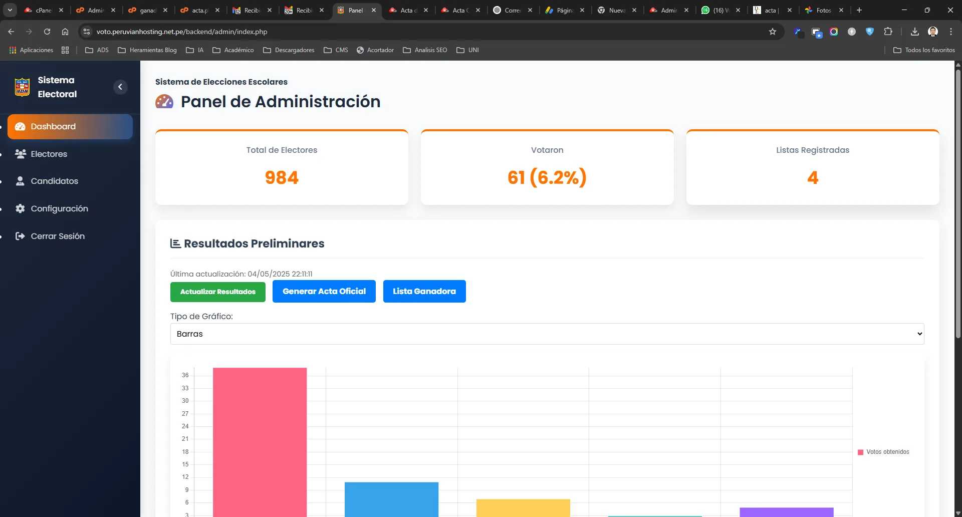
Task: Collapse the Sistema Electoral sidebar
Action: point(120,87)
